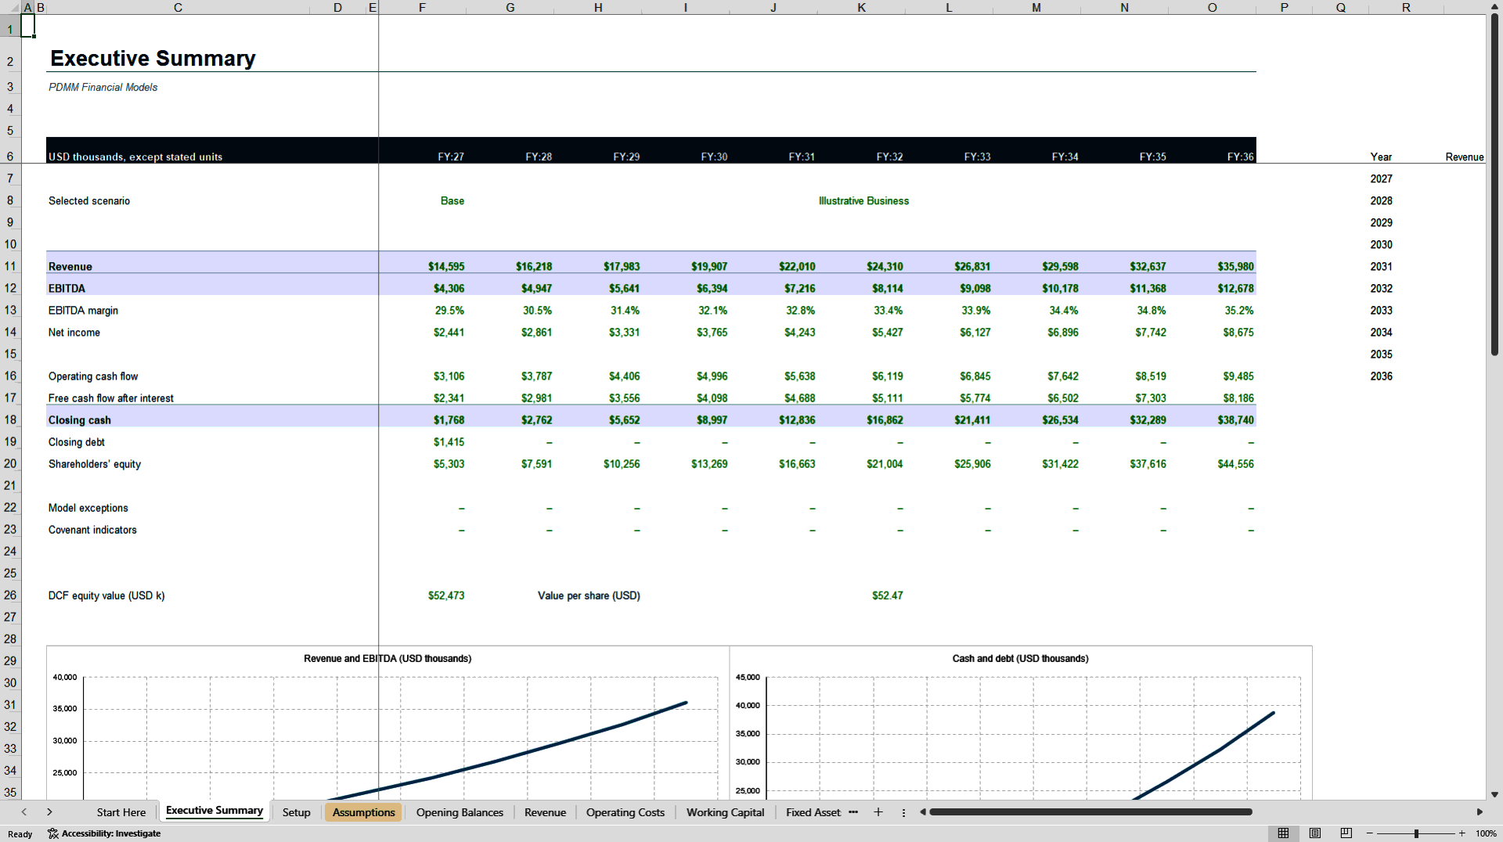This screenshot has height=842, width=1503.
Task: Open the Operating Costs sheet tab
Action: (x=625, y=812)
